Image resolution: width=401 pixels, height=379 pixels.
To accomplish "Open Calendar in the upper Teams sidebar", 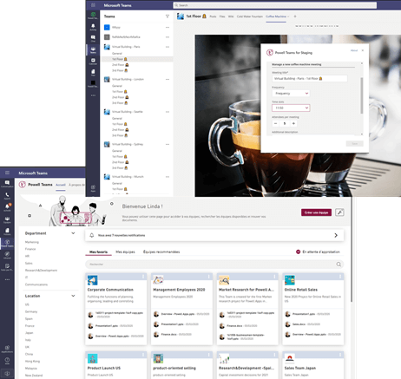I will 93,62.
